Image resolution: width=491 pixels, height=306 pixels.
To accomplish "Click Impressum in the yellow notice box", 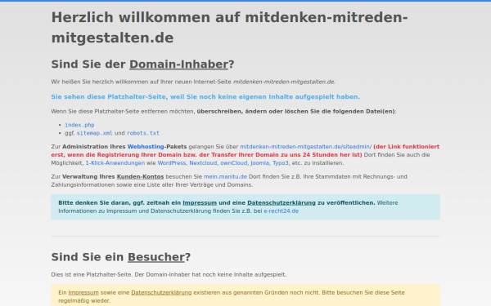I will pos(83,293).
